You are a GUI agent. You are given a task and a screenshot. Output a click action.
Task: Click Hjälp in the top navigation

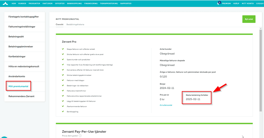[x=236, y=4]
